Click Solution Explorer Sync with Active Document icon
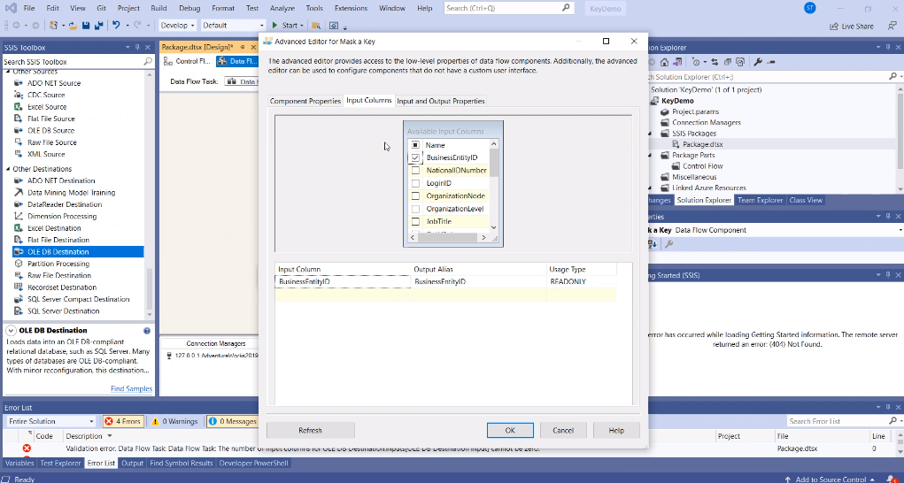This screenshot has width=904, height=483. pos(715,62)
